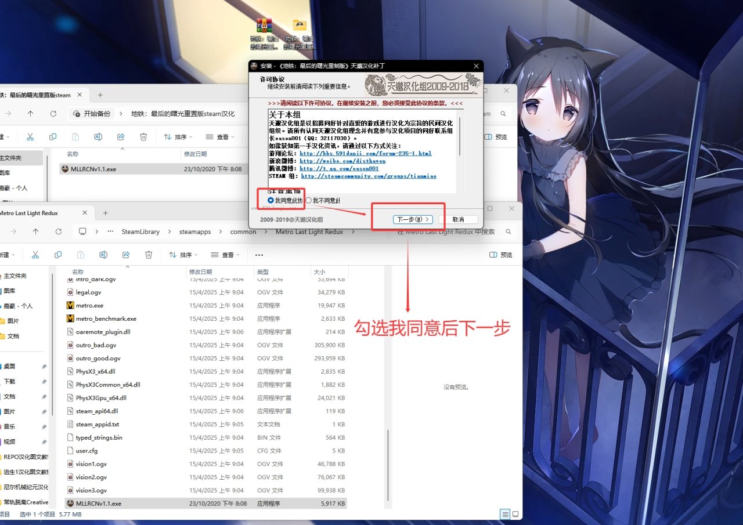743x525 pixels.
Task: Sort by the 大小 column header
Action: (330, 271)
